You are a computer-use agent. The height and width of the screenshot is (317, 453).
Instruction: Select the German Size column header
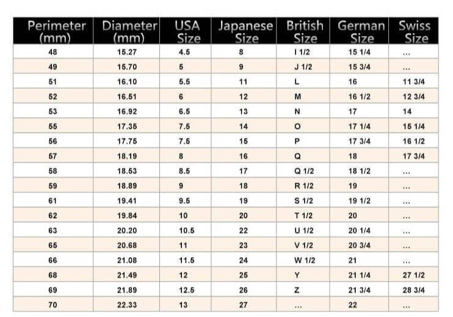pos(361,32)
